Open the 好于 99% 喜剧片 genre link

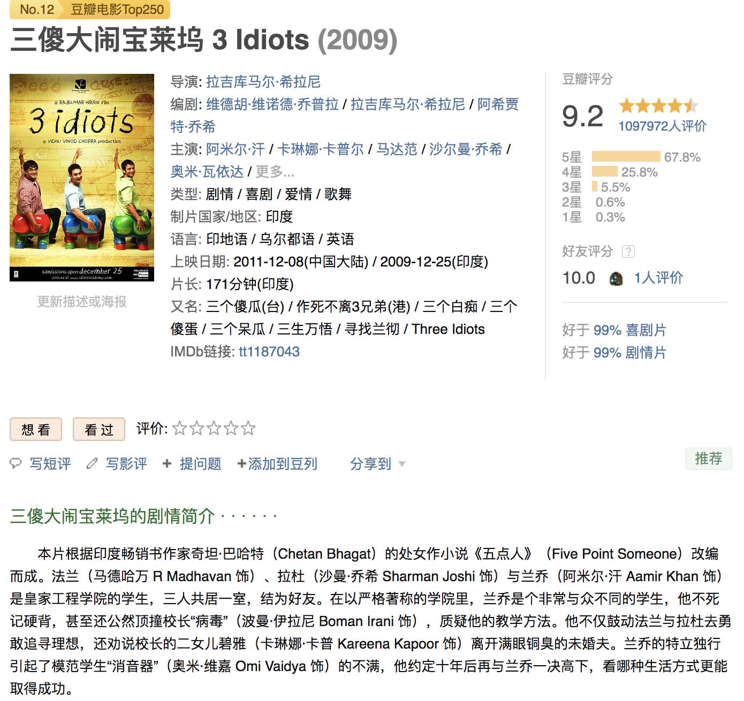point(614,330)
